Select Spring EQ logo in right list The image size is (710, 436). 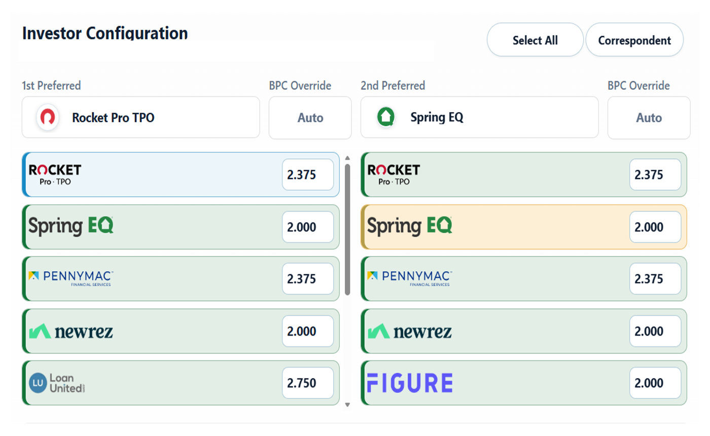(x=410, y=226)
